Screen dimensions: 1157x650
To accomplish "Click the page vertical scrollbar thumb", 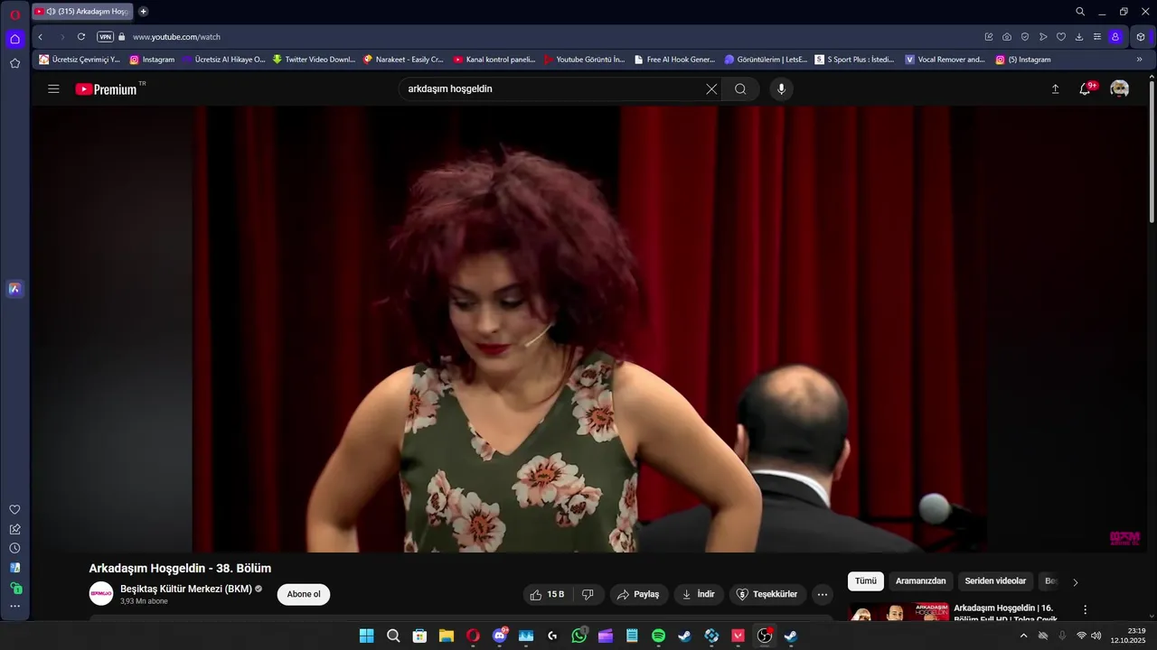I will pos(1152,152).
